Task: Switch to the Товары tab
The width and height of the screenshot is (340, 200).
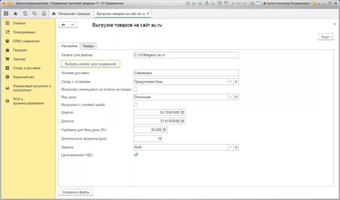Action: tap(88, 46)
